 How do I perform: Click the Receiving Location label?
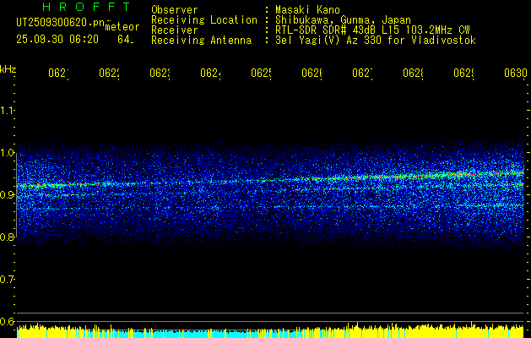(x=204, y=20)
